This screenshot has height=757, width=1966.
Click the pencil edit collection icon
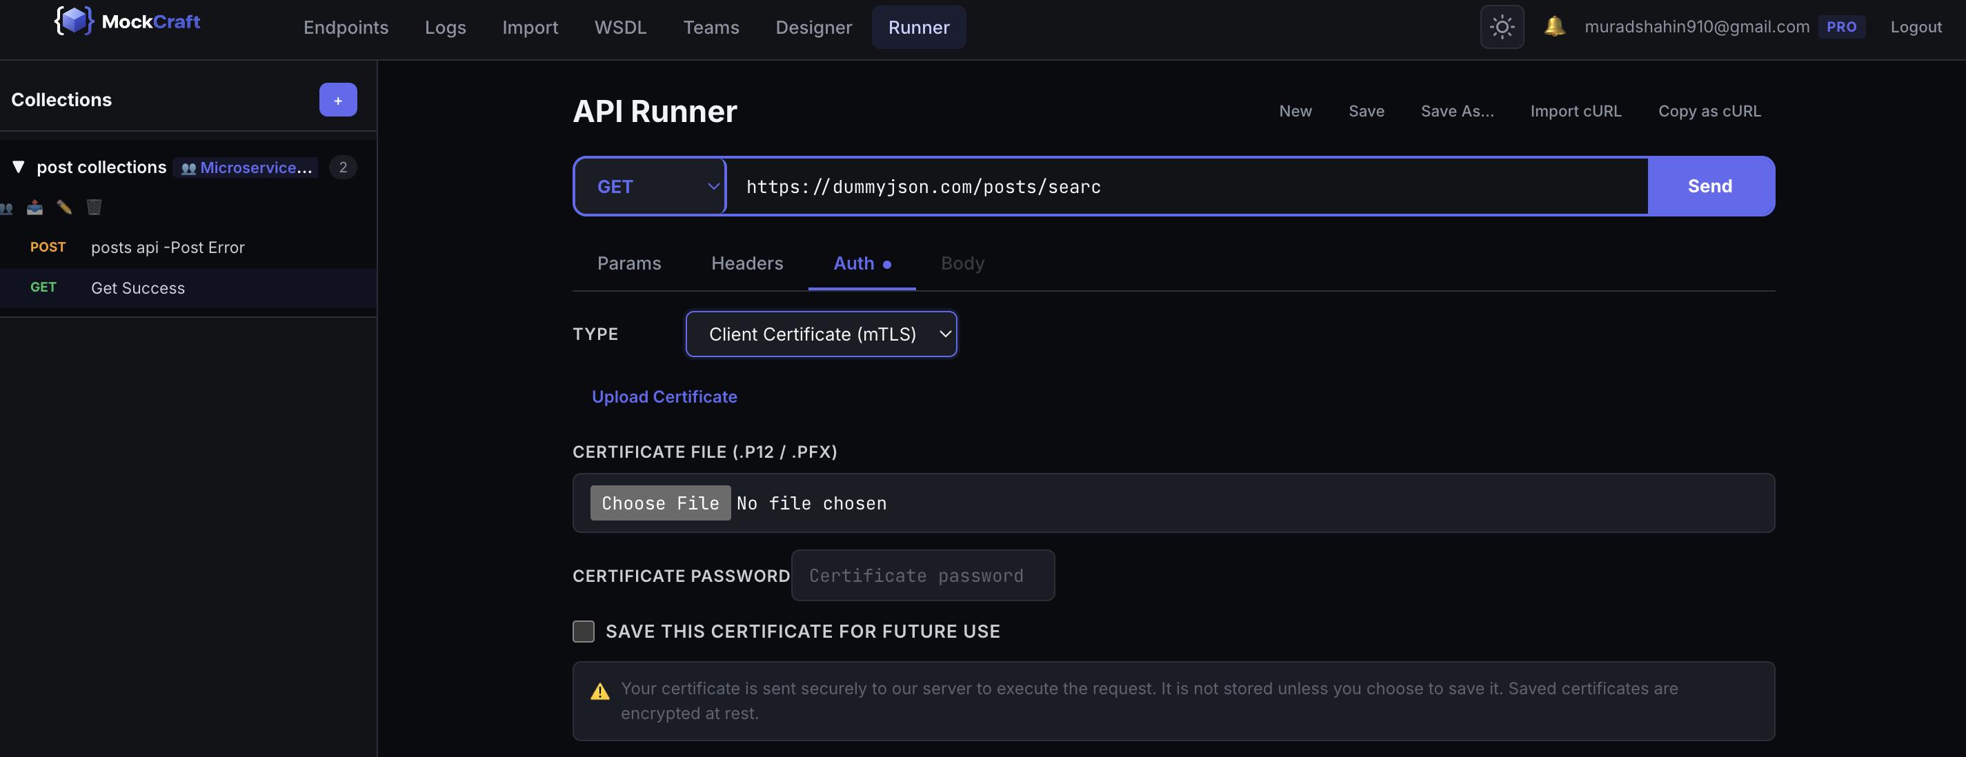pos(64,208)
